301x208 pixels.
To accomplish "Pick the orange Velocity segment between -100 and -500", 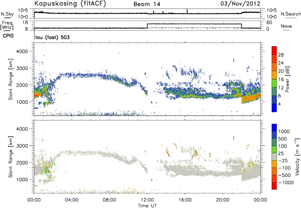I will click(x=274, y=171).
